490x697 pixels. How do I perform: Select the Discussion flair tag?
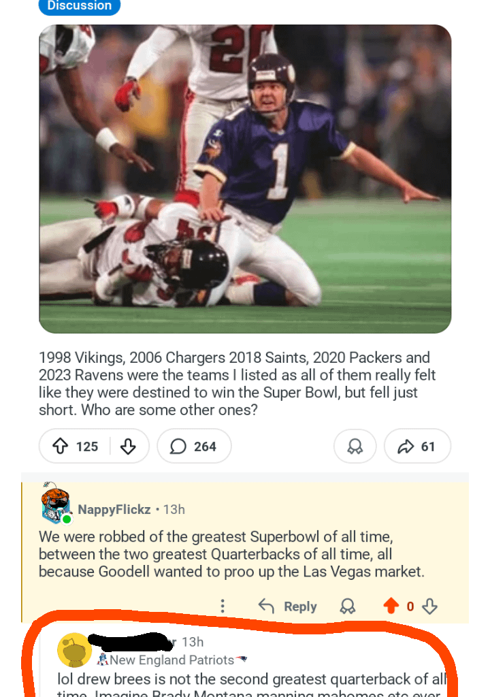(x=80, y=6)
